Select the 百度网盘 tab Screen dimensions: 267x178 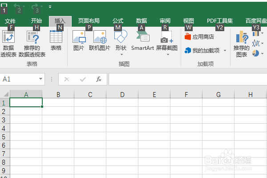[256, 21]
